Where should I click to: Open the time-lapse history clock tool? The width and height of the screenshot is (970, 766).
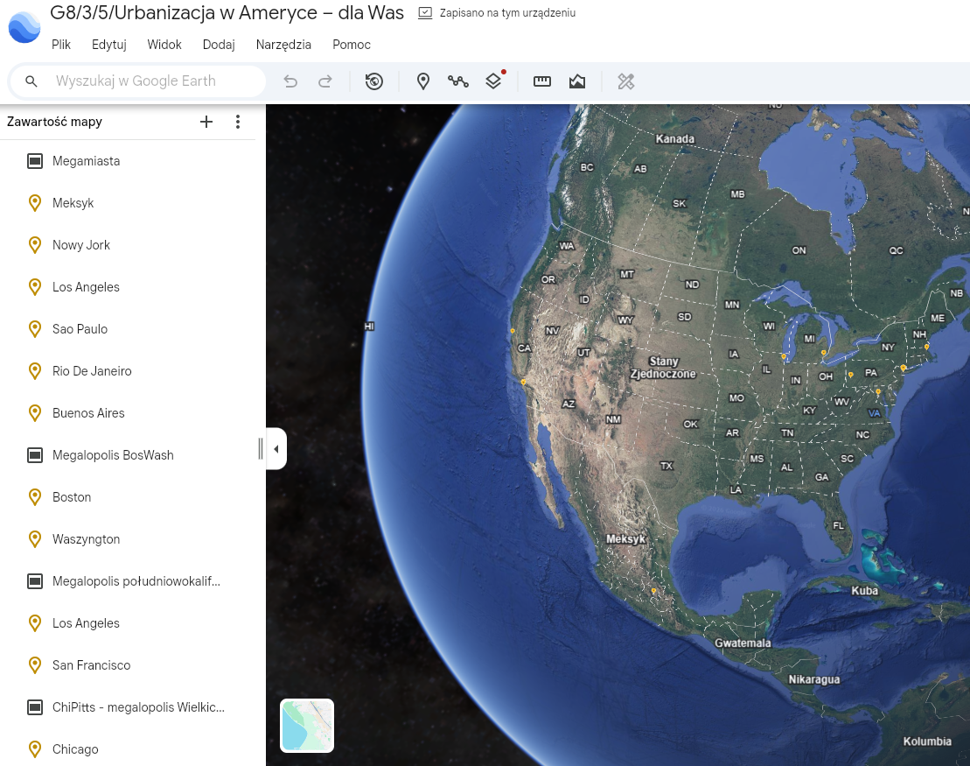pyautogui.click(x=374, y=81)
